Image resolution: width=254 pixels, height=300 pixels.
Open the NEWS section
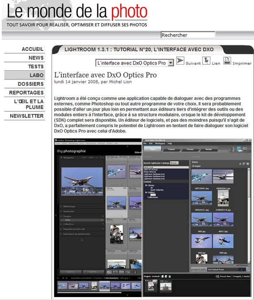click(36, 58)
